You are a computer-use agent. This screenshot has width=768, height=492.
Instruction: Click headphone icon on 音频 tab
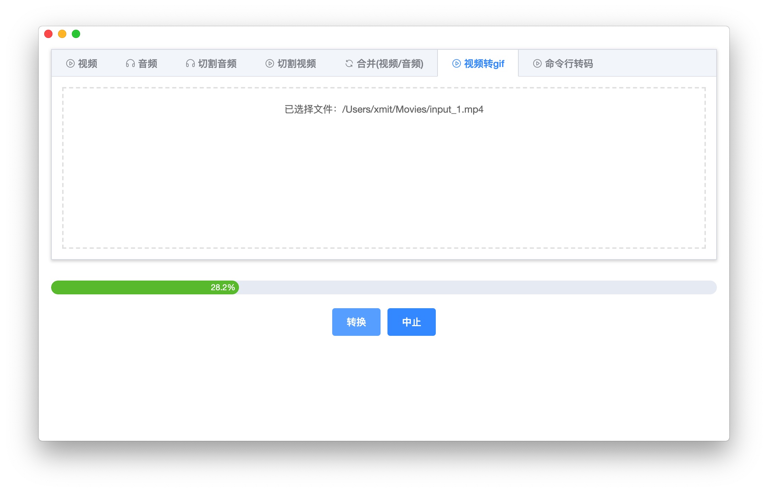130,64
